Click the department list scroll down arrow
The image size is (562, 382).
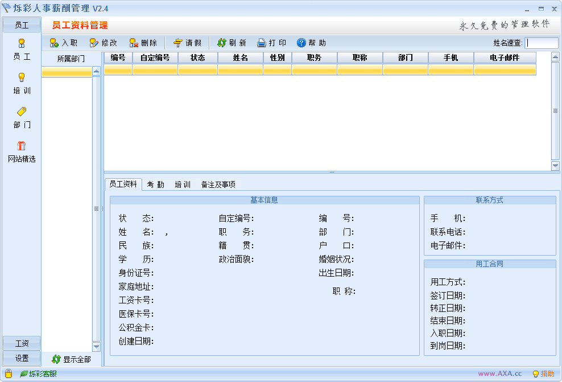tap(96, 347)
